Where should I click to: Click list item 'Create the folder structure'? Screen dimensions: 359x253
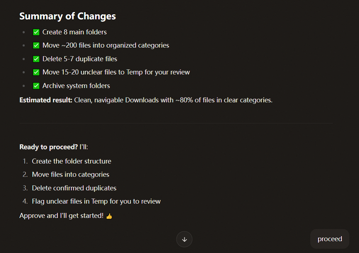(71, 161)
